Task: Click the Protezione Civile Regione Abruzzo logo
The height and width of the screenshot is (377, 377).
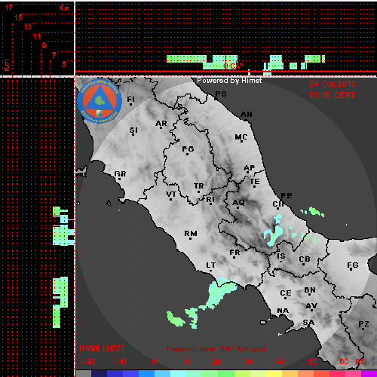Action: click(100, 101)
